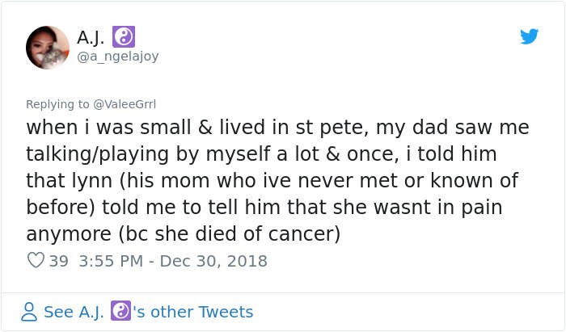Click the tweet line "anymore (bc she died of cancer)"

click(x=182, y=233)
